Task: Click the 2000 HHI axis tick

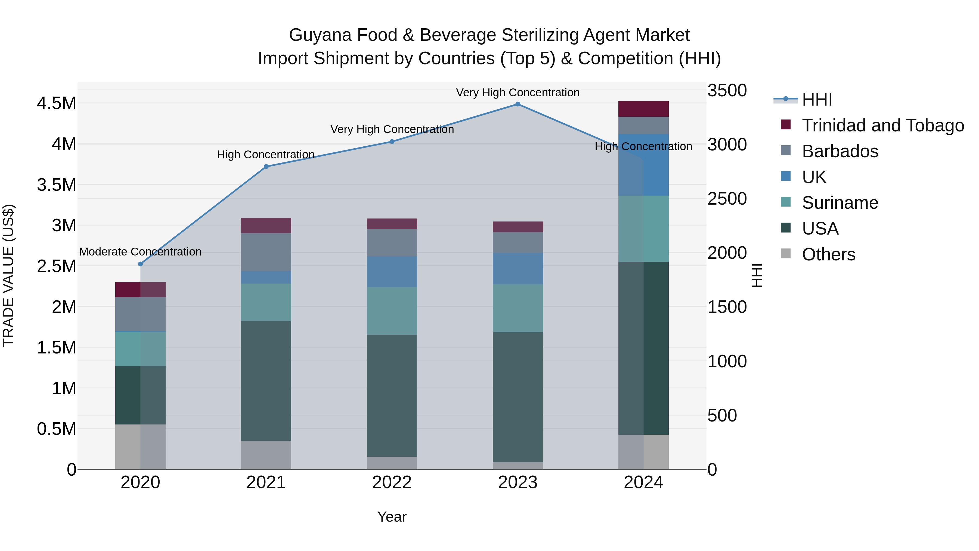Action: 727,253
